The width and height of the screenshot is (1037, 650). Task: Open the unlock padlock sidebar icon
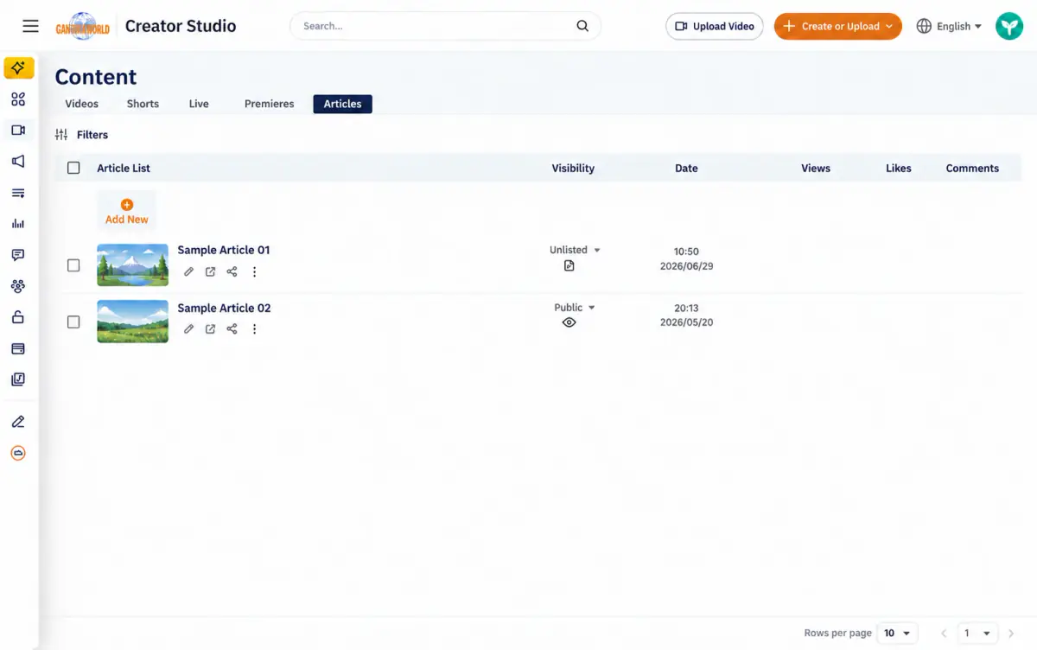[18, 317]
